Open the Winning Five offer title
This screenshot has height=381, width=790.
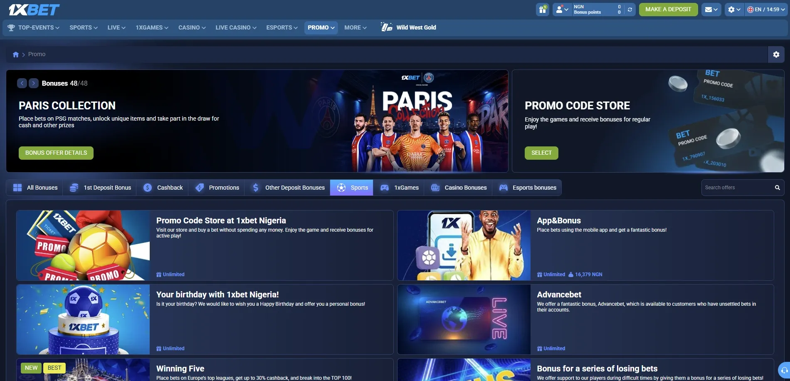(x=180, y=369)
